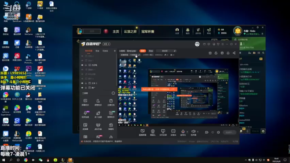
Task: Open the 榜单助手 tool
Action: pos(111,114)
